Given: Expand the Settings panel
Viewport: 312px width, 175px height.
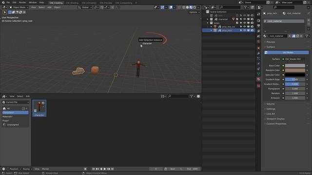Looking at the screenshot, I should pyautogui.click(x=271, y=109).
